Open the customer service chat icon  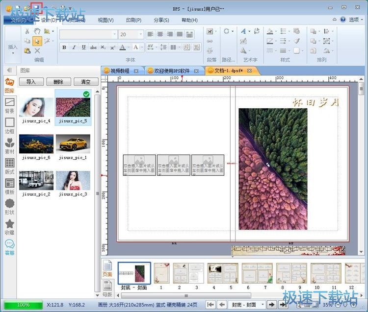(x=9, y=247)
